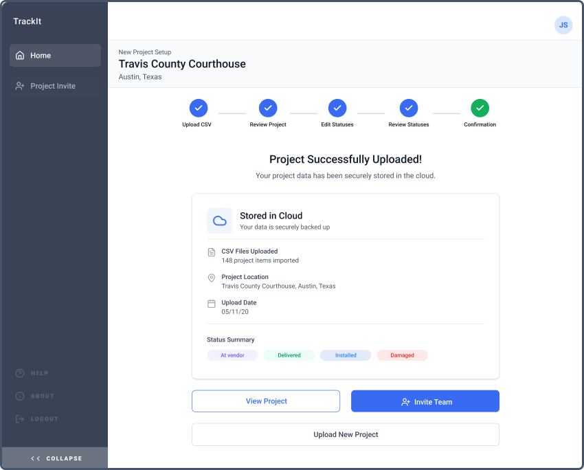
Task: Select the Edit Statuses step circle
Action: tap(337, 108)
